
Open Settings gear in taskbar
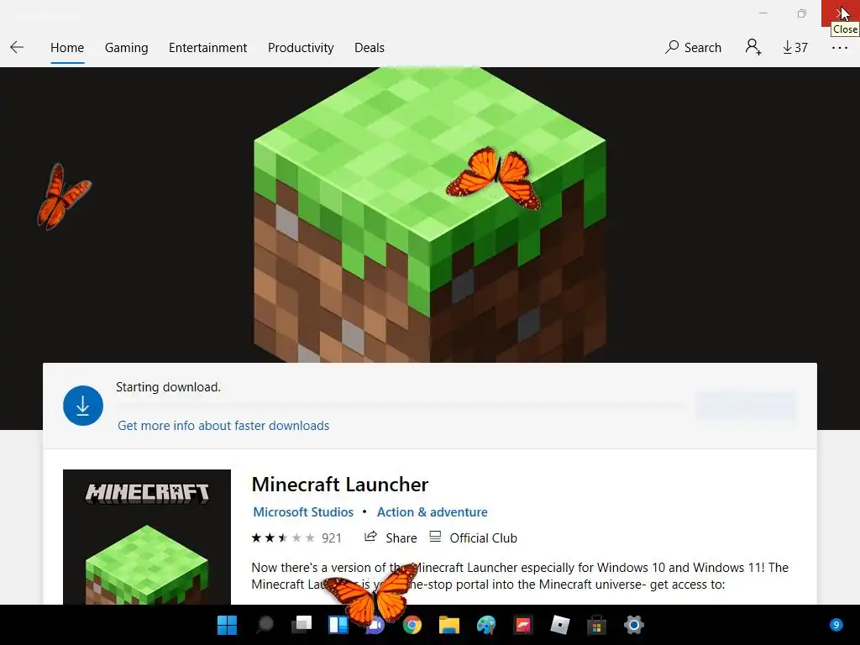633,625
